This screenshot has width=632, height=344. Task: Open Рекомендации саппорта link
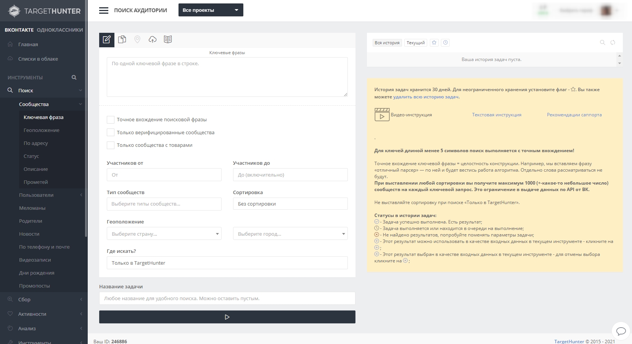(x=574, y=115)
